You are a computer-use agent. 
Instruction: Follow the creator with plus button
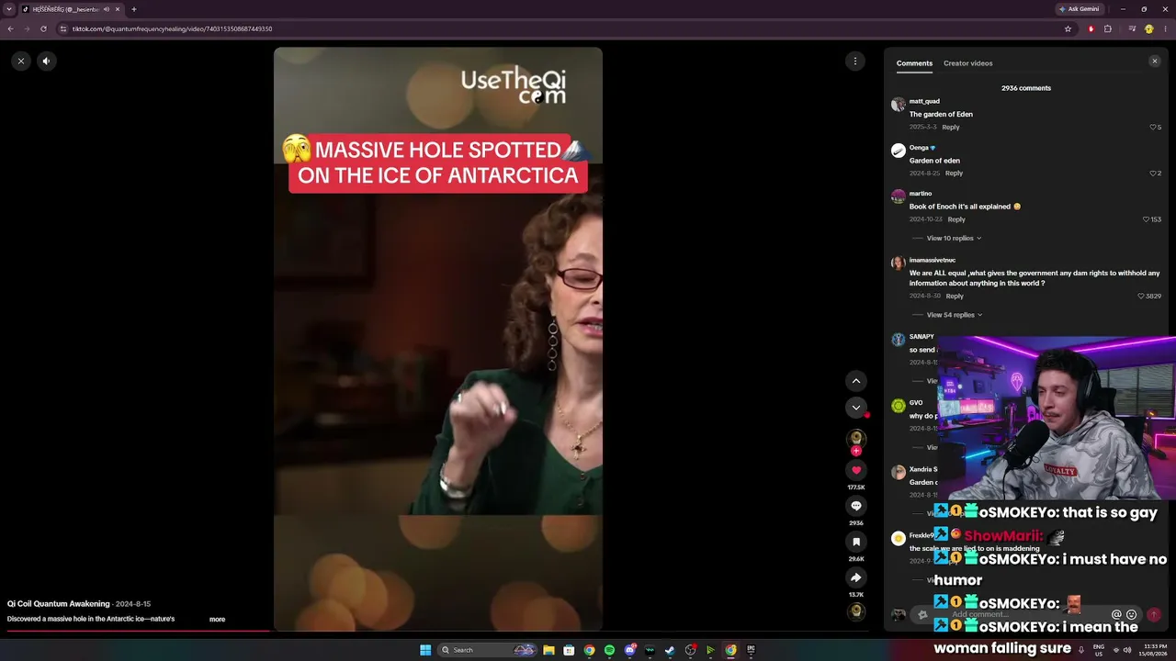click(x=856, y=451)
